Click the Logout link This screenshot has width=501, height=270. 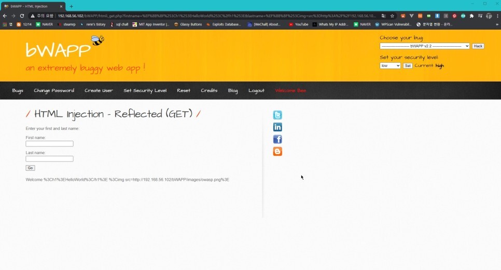[x=256, y=90]
